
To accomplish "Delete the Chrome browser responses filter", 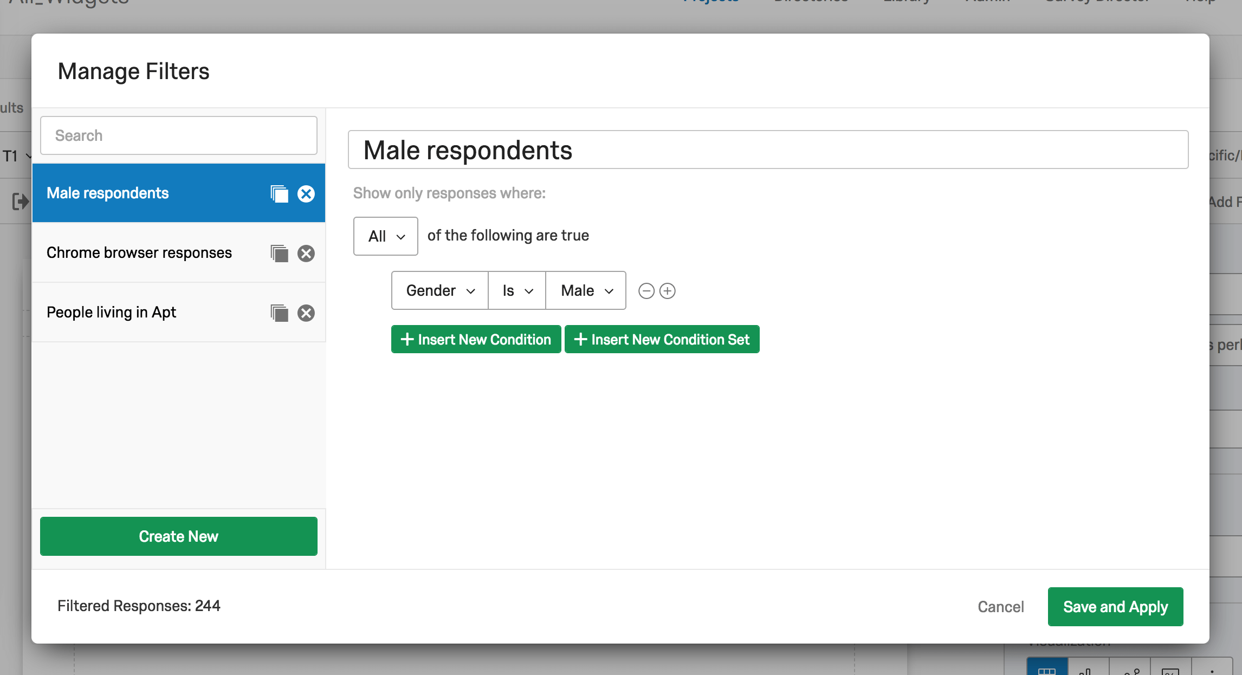I will coord(306,254).
